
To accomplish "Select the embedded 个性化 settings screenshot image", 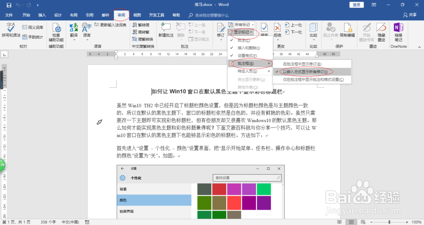I will click(x=201, y=192).
